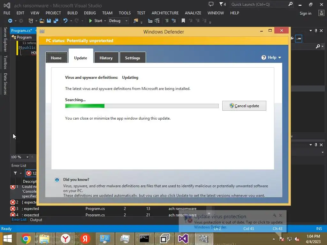The image size is (327, 245).
Task: Click the Save All floppy disks icon
Action: click(x=56, y=21)
